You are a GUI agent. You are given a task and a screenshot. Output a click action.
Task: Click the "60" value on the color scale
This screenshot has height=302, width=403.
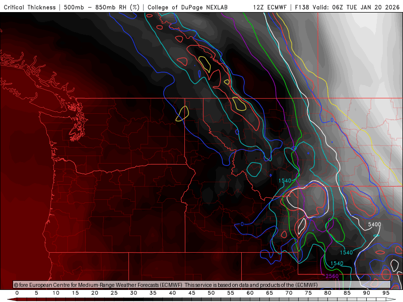pos(250,293)
